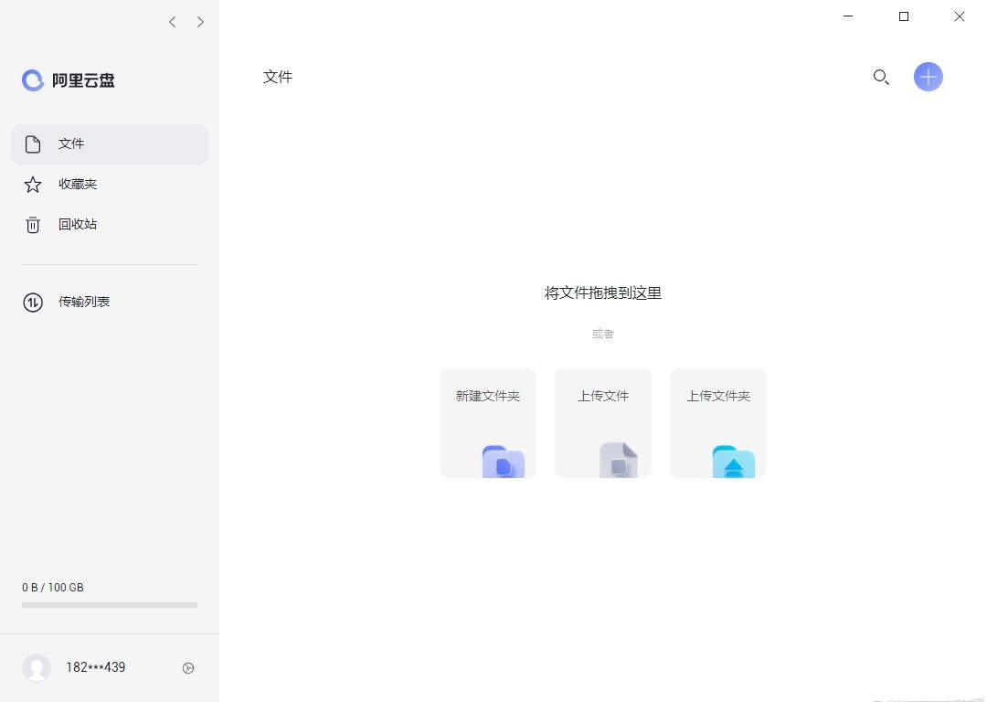Create folder via 新建文件夹 card
The height and width of the screenshot is (702, 987).
point(487,422)
